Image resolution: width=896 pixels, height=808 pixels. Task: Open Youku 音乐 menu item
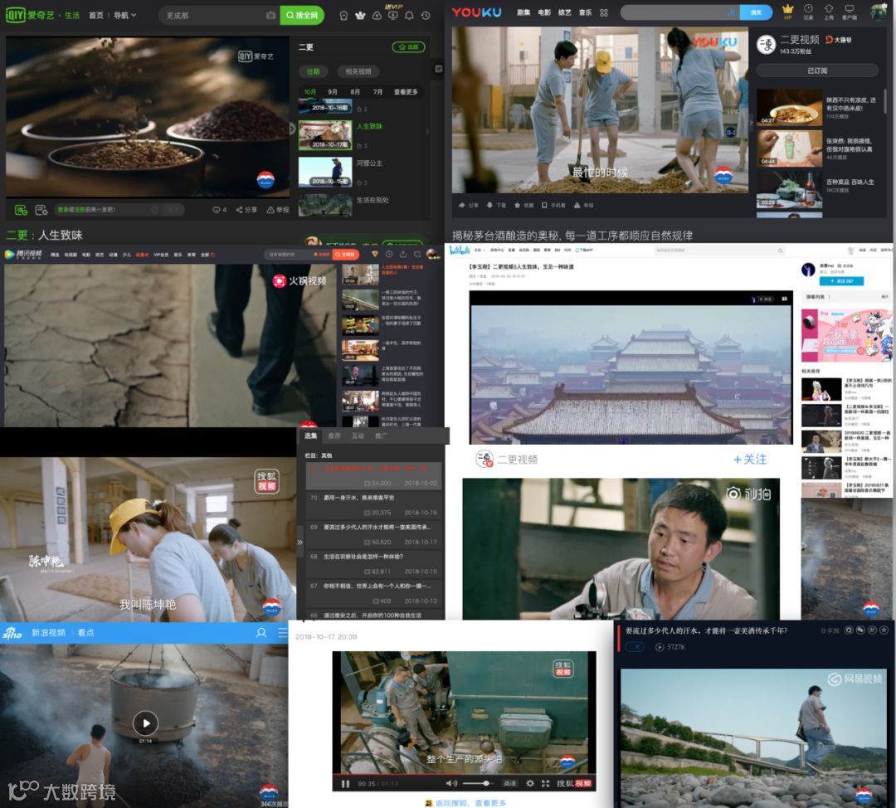tap(585, 12)
